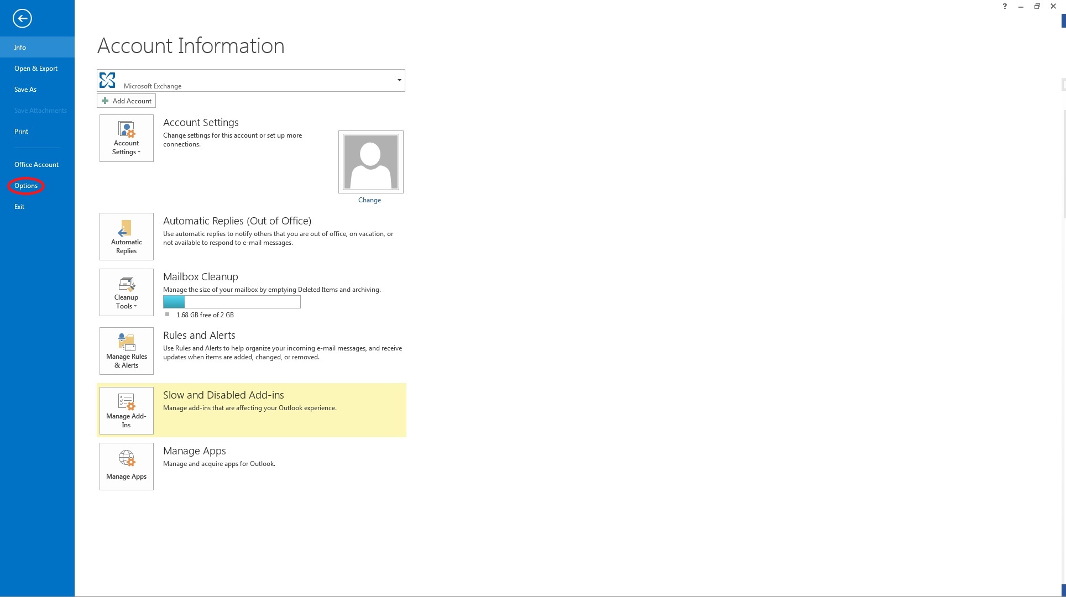Click the '1.68 GB free of 2 GB' text
Image resolution: width=1066 pixels, height=597 pixels.
click(x=205, y=315)
